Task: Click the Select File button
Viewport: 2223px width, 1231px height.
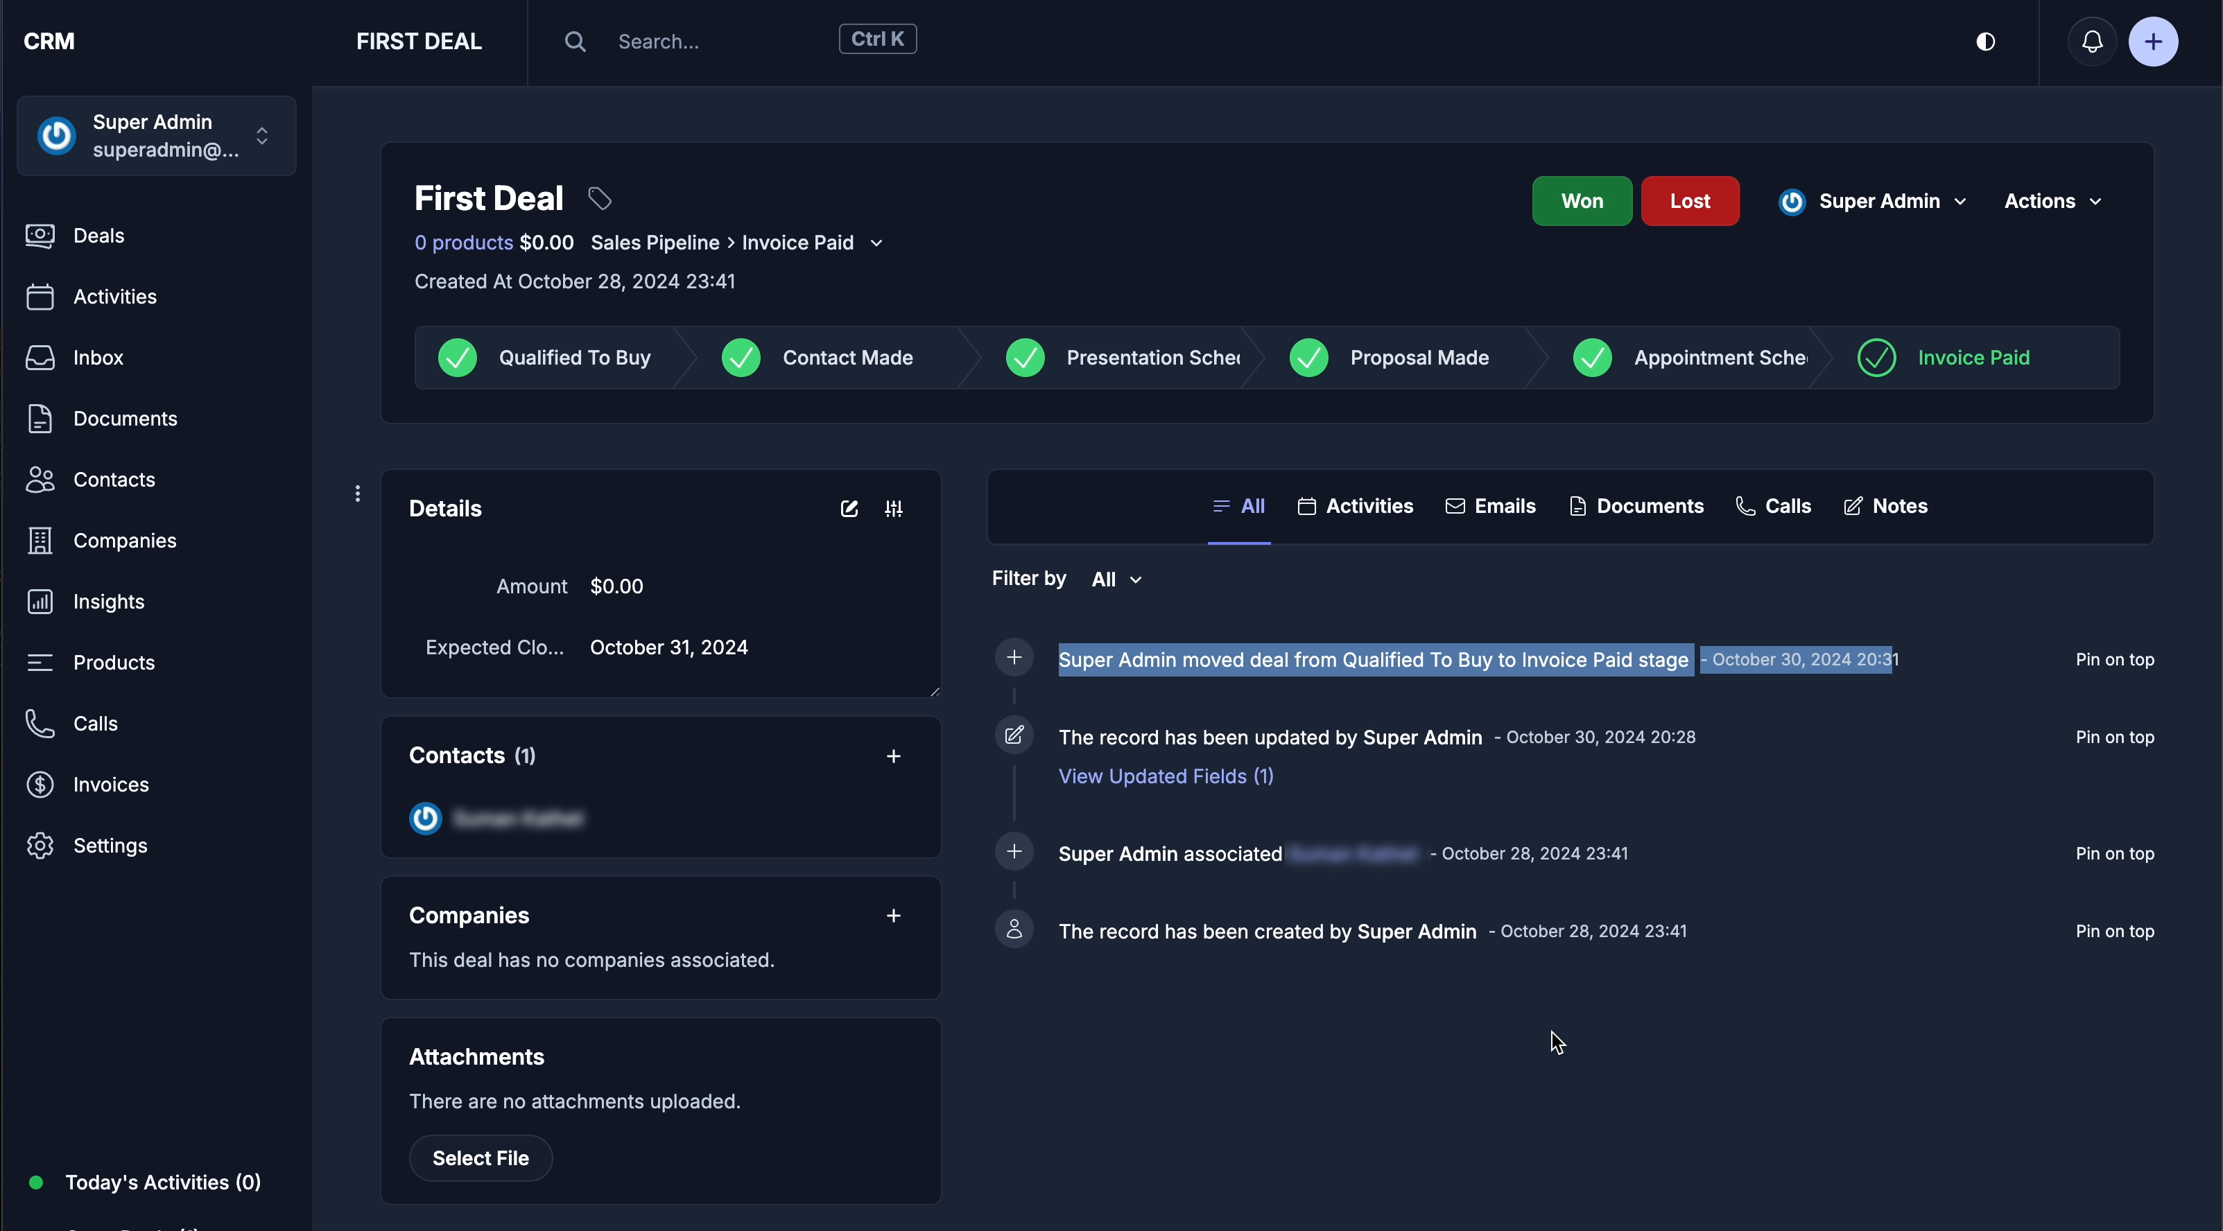Action: pyautogui.click(x=481, y=1158)
